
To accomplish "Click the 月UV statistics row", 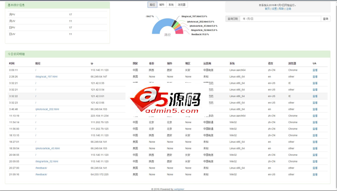I will pos(58,21).
